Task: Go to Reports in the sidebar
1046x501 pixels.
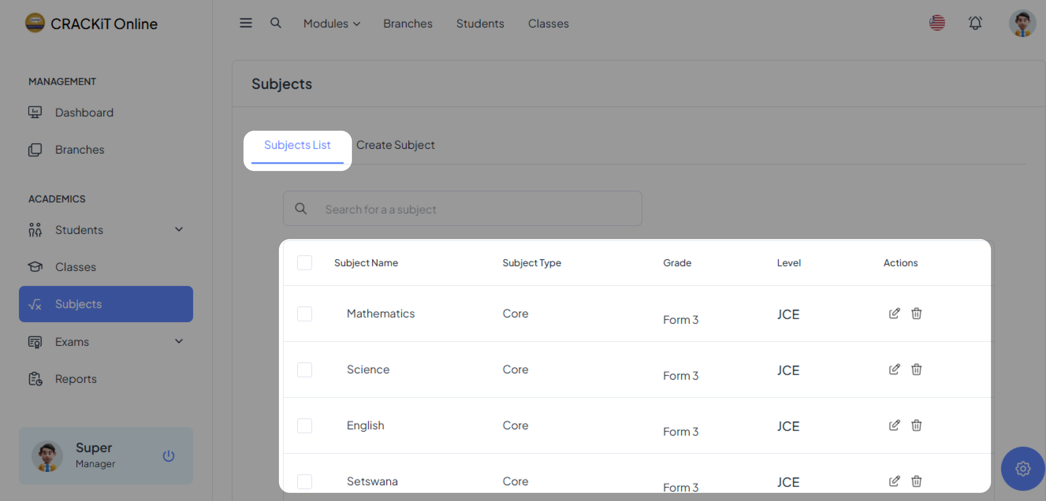Action: click(76, 379)
